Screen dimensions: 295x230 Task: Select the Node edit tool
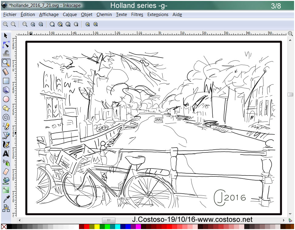(x=6, y=45)
